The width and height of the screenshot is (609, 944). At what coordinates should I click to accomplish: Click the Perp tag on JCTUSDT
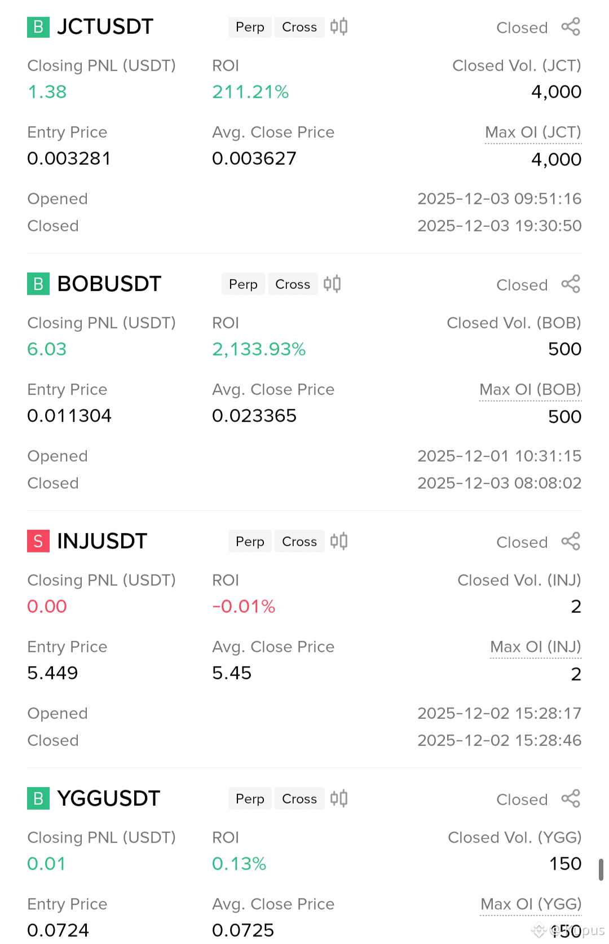point(250,27)
